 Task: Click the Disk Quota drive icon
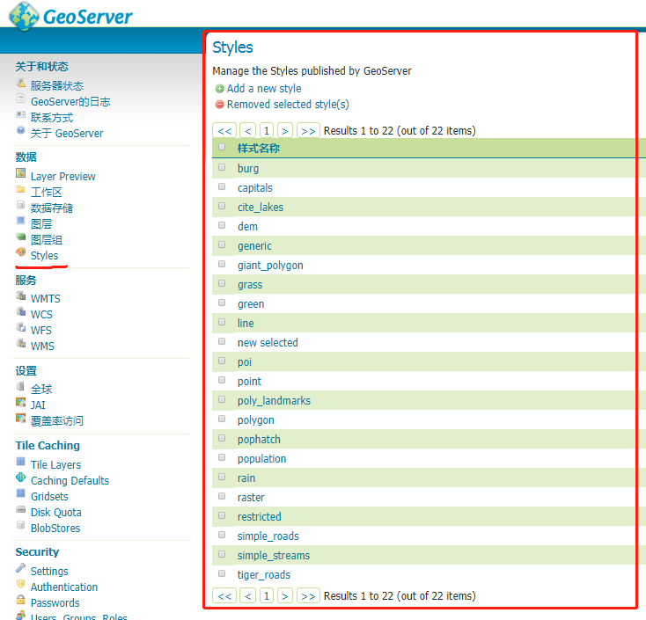(x=20, y=509)
